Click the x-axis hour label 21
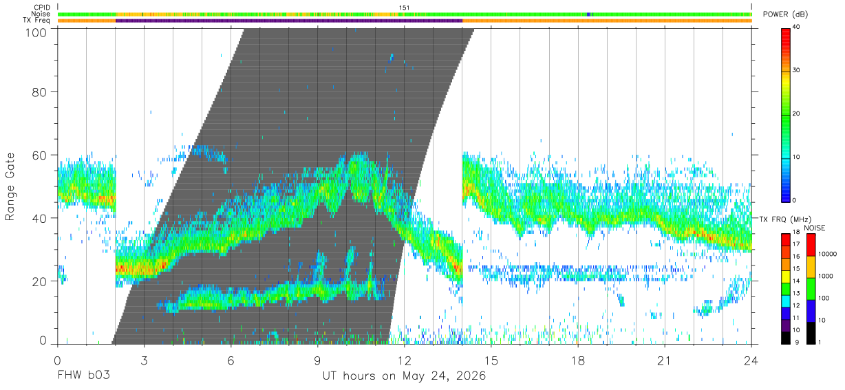The height and width of the screenshot is (390, 845). [x=664, y=360]
